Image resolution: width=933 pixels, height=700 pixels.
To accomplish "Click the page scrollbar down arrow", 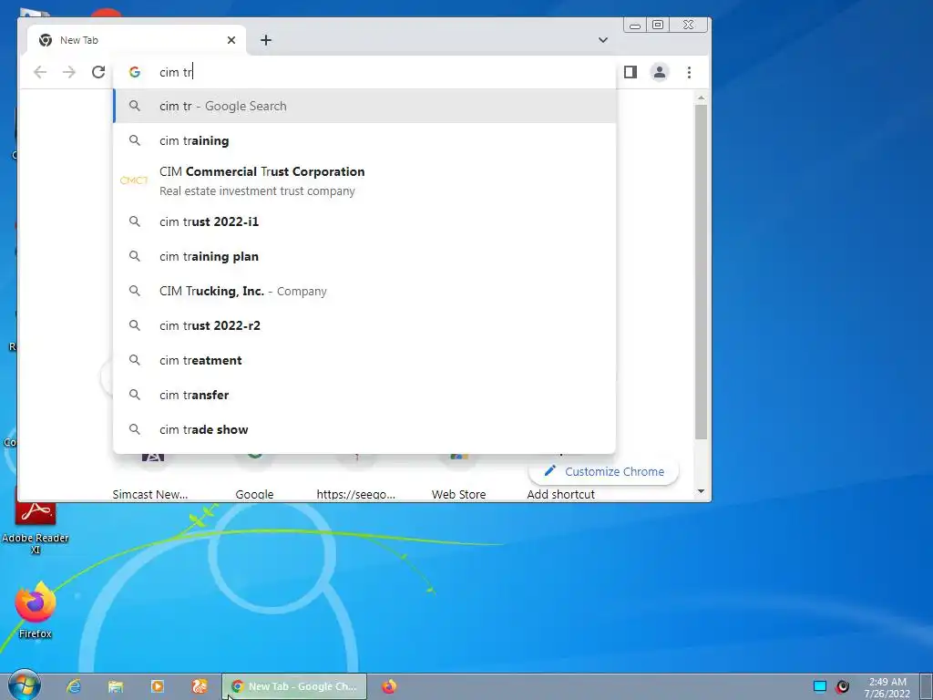I will pyautogui.click(x=701, y=491).
